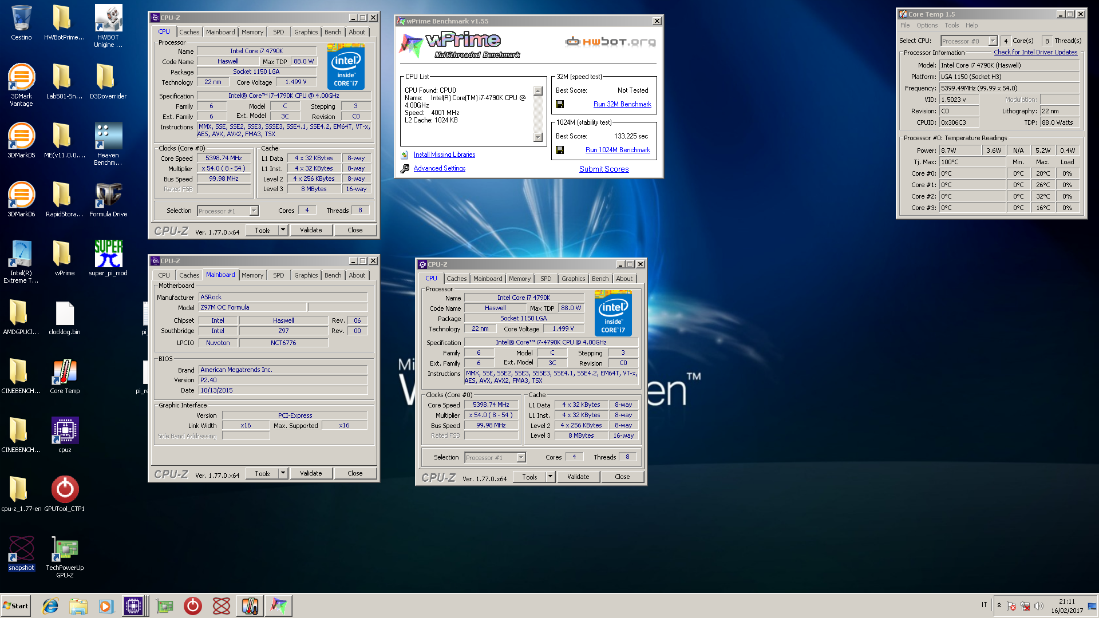Open Install Missing Libraries link
Viewport: 1099px width, 618px height.
pos(444,154)
